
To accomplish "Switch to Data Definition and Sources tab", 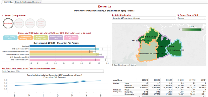I will (x=28, y=2).
